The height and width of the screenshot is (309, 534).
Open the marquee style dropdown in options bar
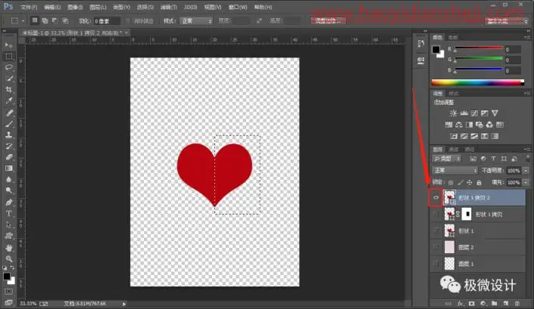(196, 20)
